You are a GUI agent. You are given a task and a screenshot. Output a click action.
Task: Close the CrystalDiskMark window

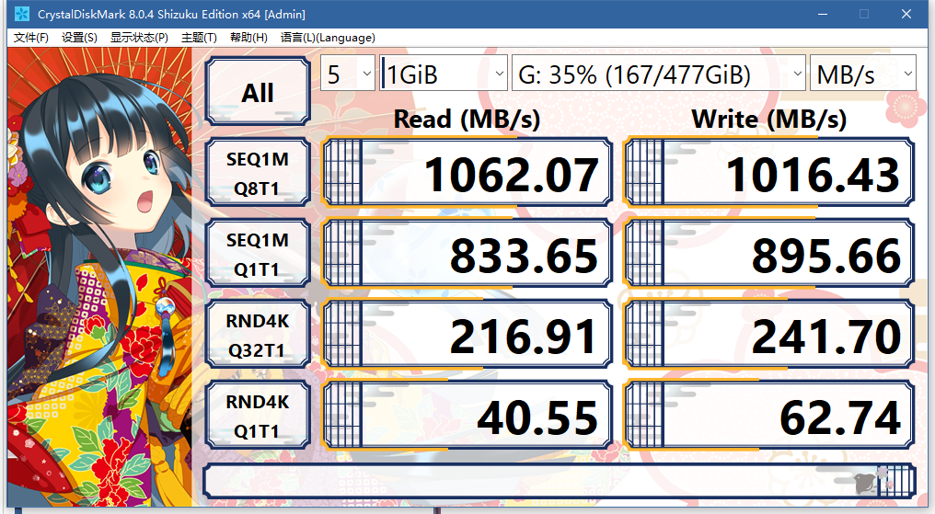pyautogui.click(x=906, y=14)
